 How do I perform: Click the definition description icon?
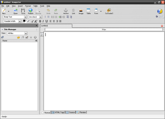(71, 17)
